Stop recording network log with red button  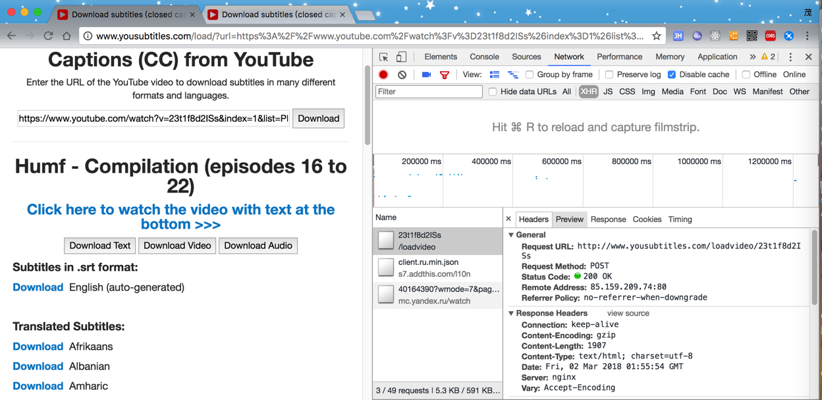pos(383,75)
